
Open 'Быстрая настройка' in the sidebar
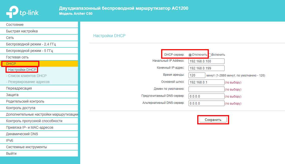[22, 31]
